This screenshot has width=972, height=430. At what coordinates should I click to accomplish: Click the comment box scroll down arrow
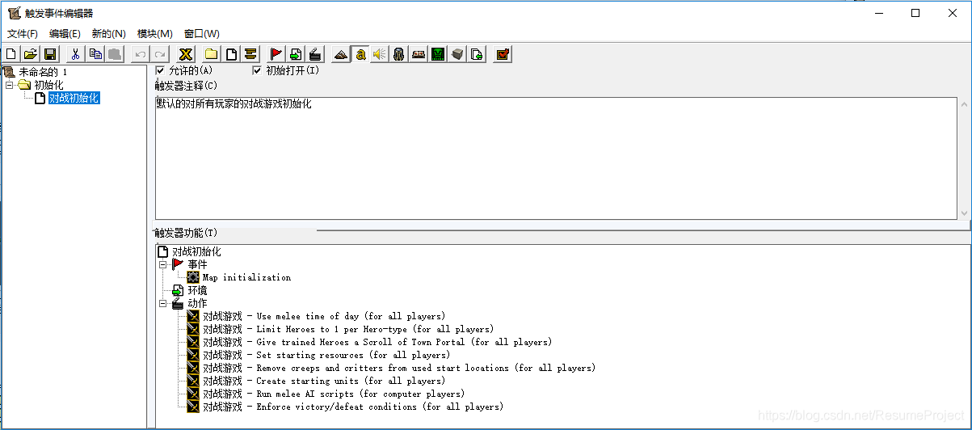pos(964,213)
